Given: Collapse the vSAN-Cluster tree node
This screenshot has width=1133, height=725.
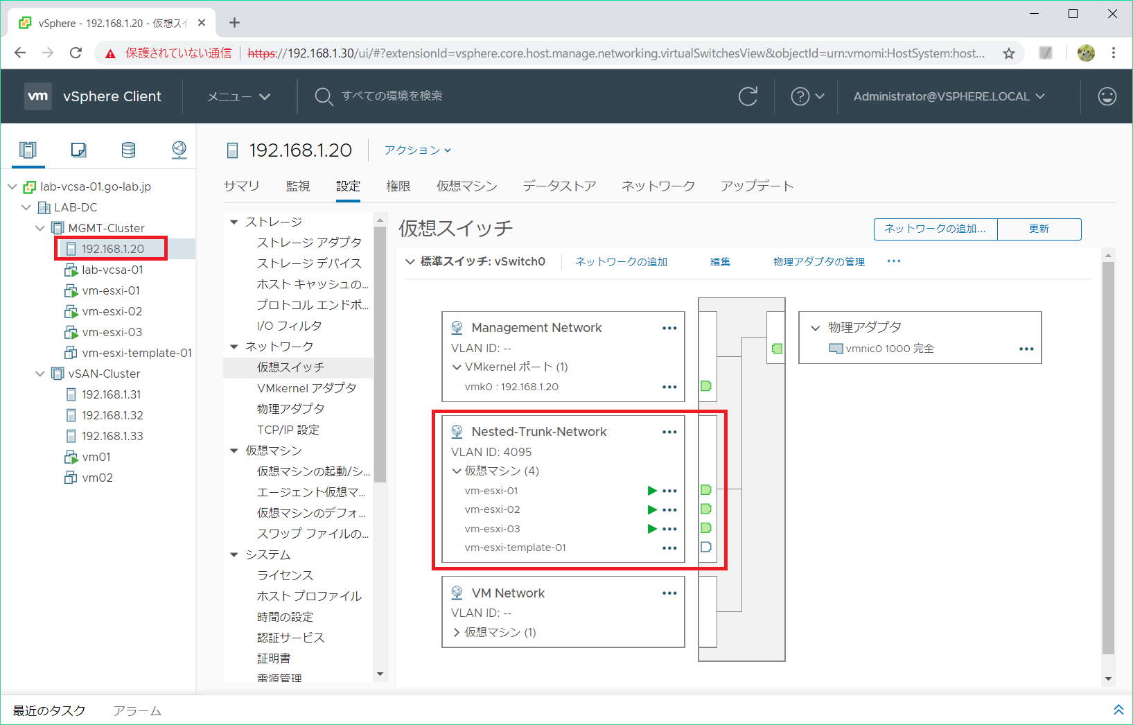Looking at the screenshot, I should [x=40, y=374].
